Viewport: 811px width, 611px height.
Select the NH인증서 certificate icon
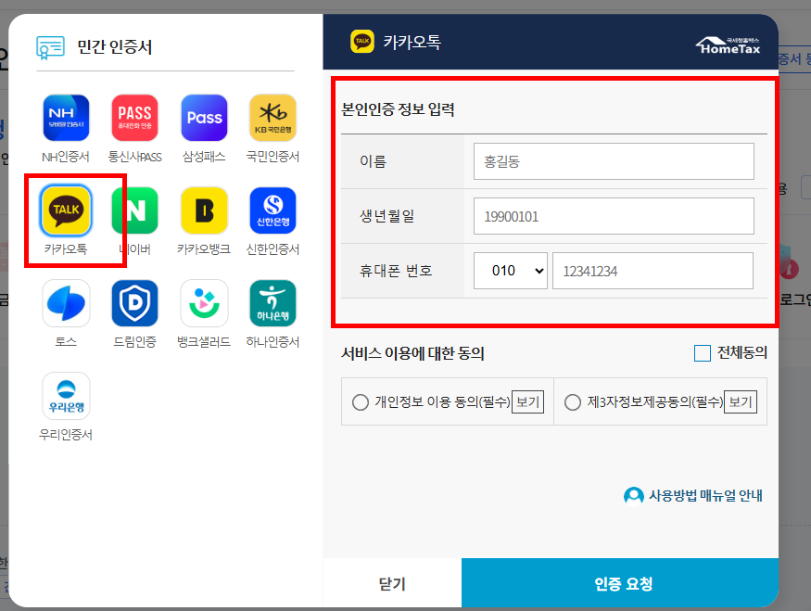[x=65, y=117]
